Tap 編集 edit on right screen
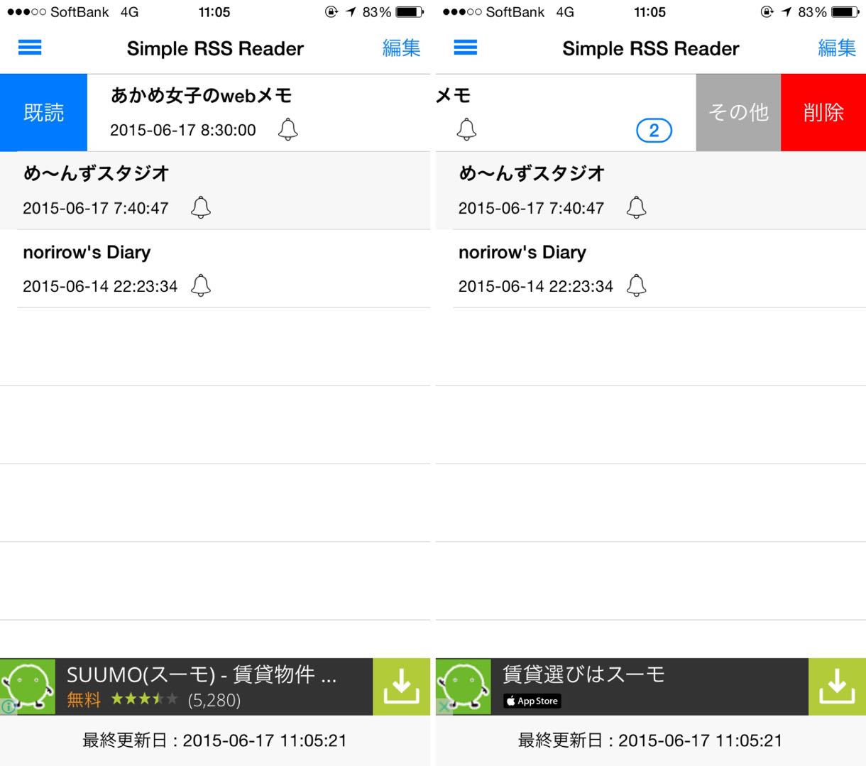This screenshot has height=766, width=866. [x=837, y=48]
